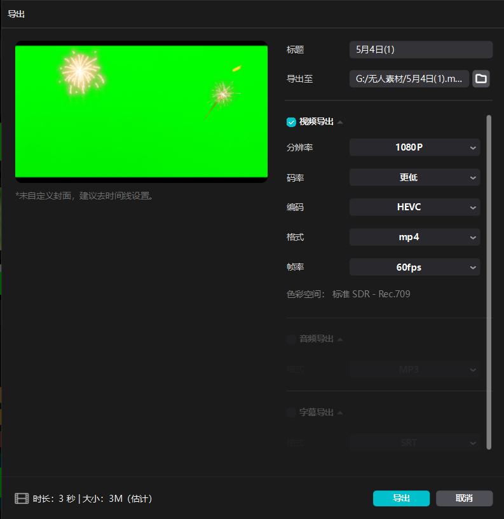
Task: Uncheck the 视频导出 checkbox
Action: point(291,122)
